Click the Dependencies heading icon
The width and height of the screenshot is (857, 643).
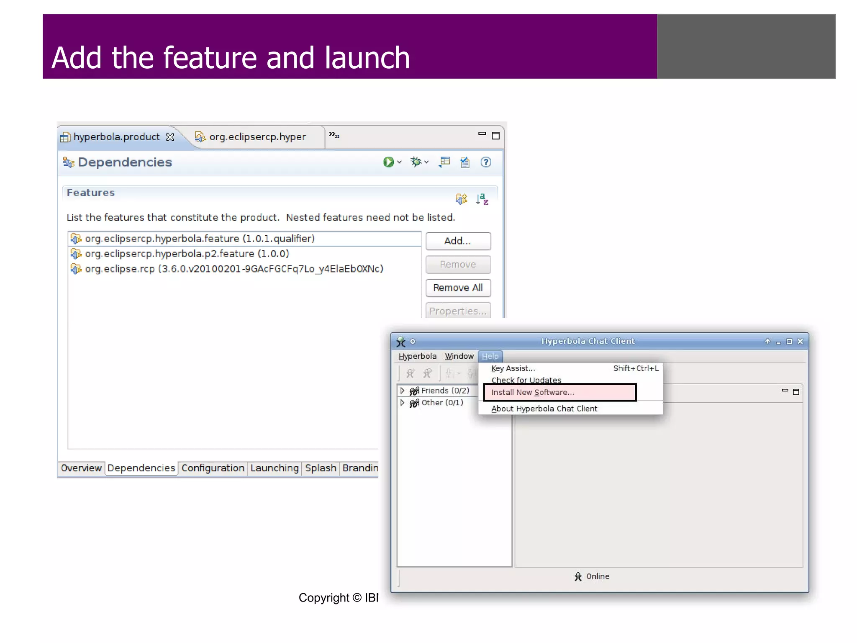coord(69,162)
